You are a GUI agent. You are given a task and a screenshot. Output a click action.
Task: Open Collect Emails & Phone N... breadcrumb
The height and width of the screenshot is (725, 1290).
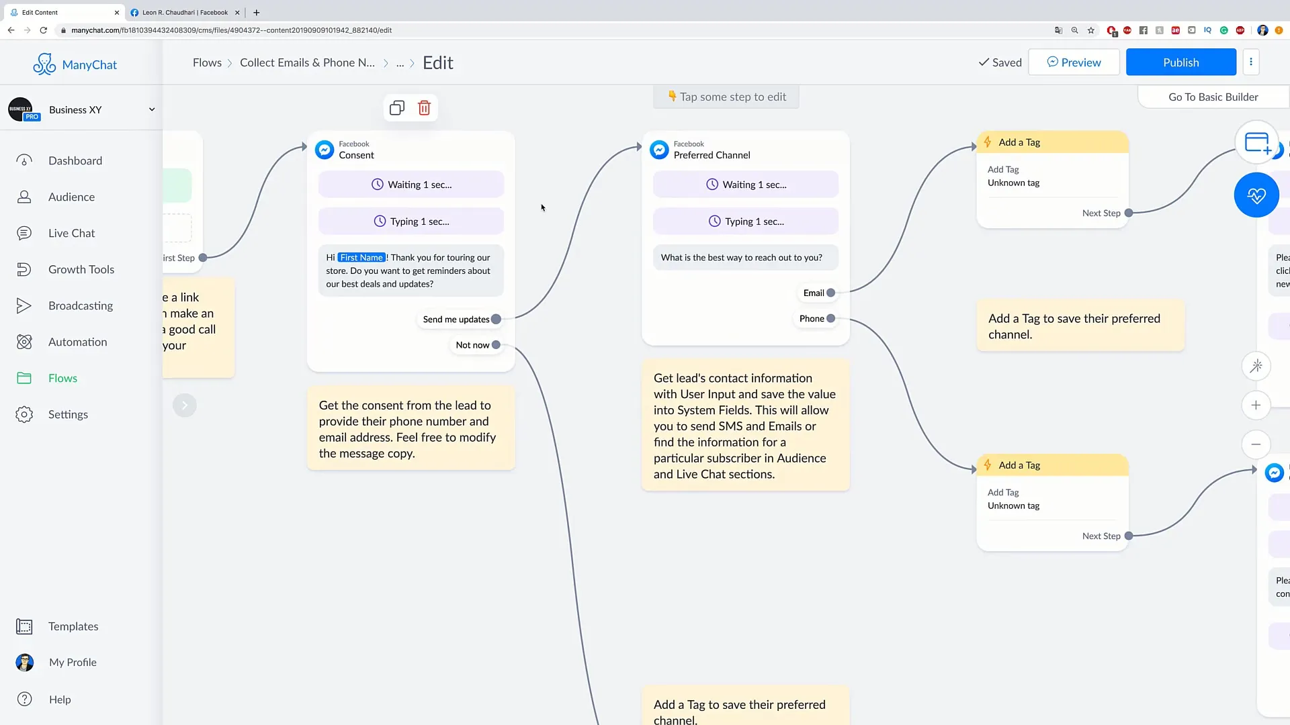pos(307,62)
